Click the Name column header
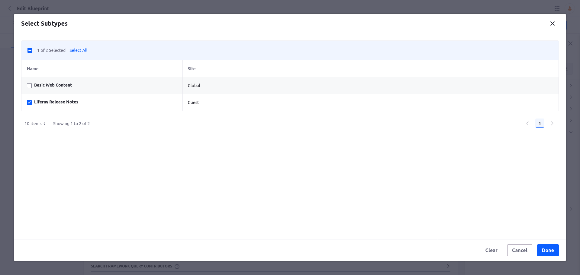Screen dimensions: 580x275 (33, 69)
